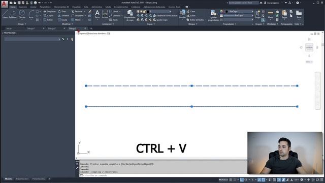Expand the Bloque panel flyout

193,24
